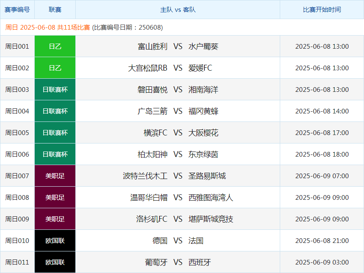Screen dimensions: 364x273
Task: Select match number 周日009
Action: (x=17, y=219)
